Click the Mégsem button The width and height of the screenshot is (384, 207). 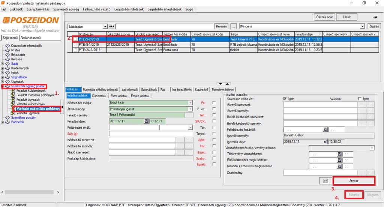click(x=373, y=195)
